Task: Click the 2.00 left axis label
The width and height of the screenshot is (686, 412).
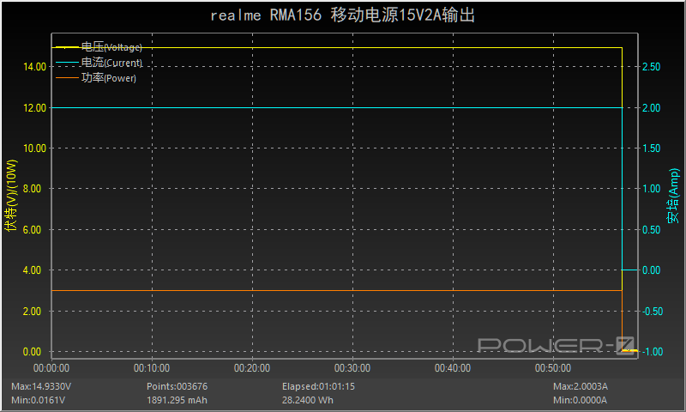Action: [32, 312]
